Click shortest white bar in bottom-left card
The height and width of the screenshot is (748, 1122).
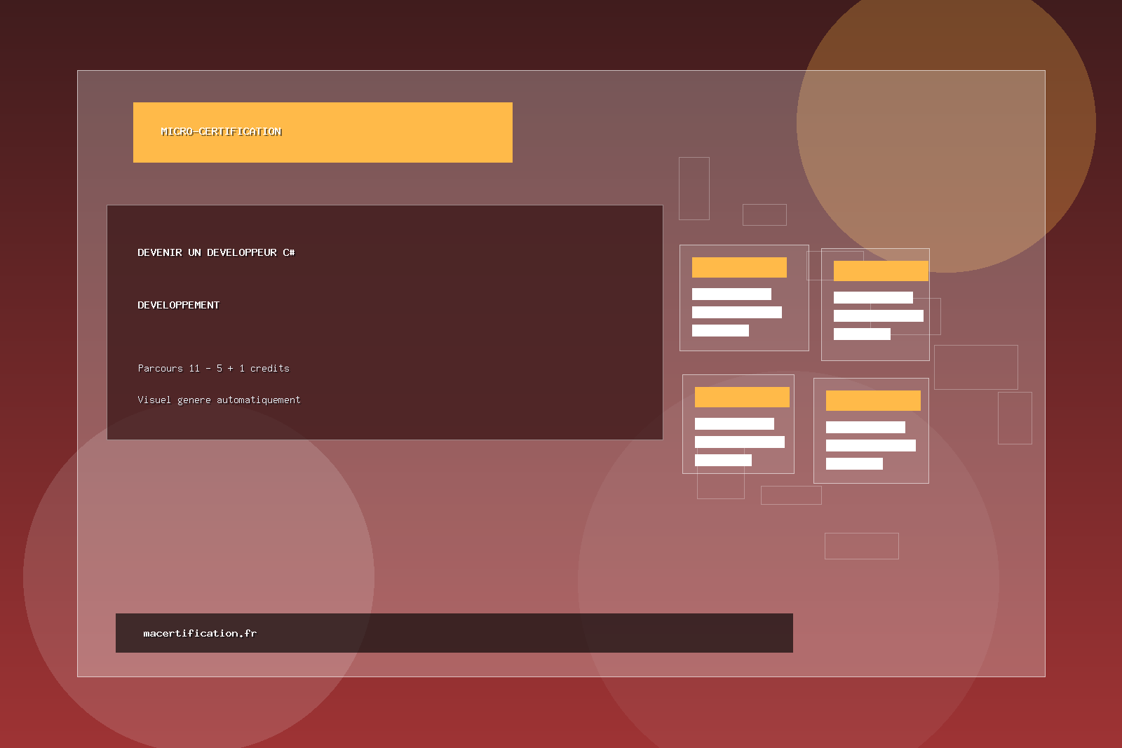click(723, 460)
